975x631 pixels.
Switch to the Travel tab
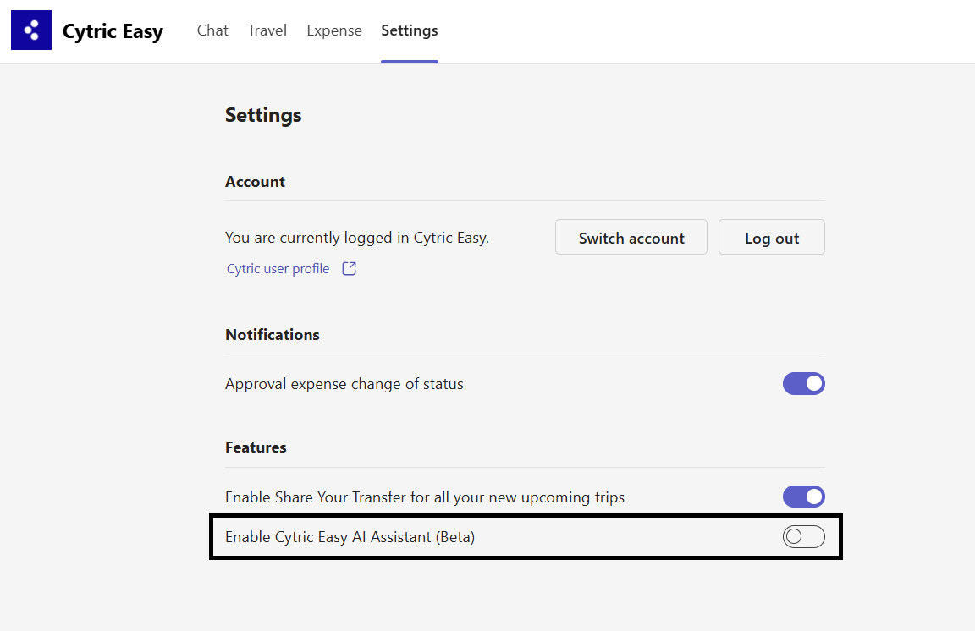click(267, 30)
